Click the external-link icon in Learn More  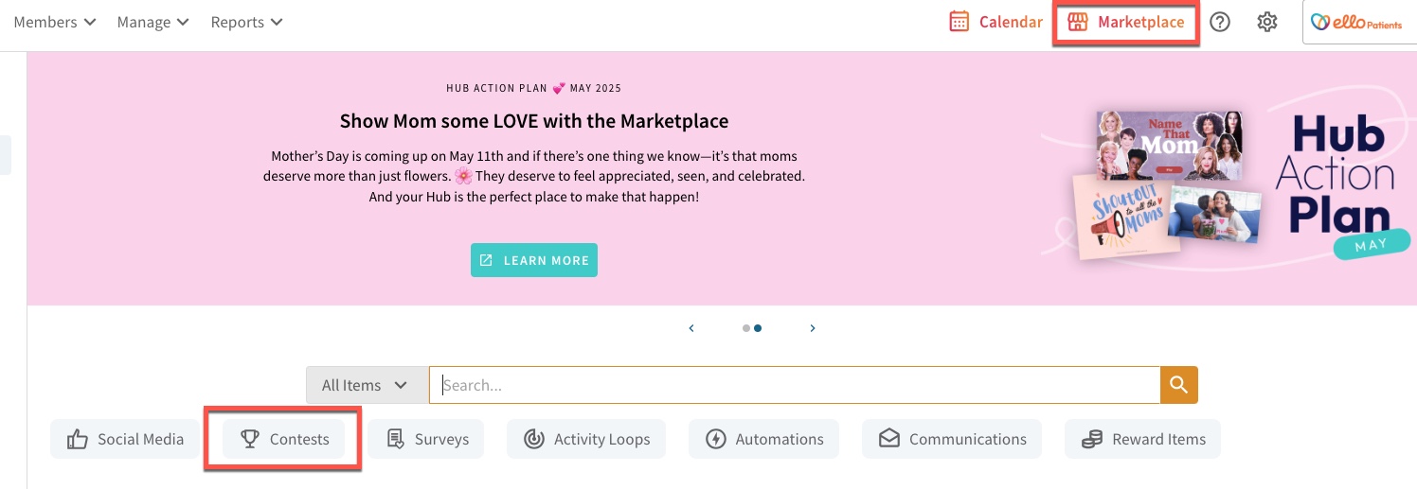(x=486, y=260)
